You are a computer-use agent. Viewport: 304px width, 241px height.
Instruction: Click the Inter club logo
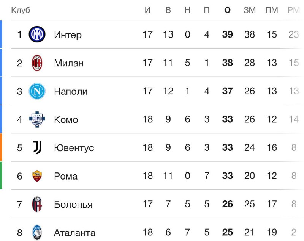(x=37, y=35)
